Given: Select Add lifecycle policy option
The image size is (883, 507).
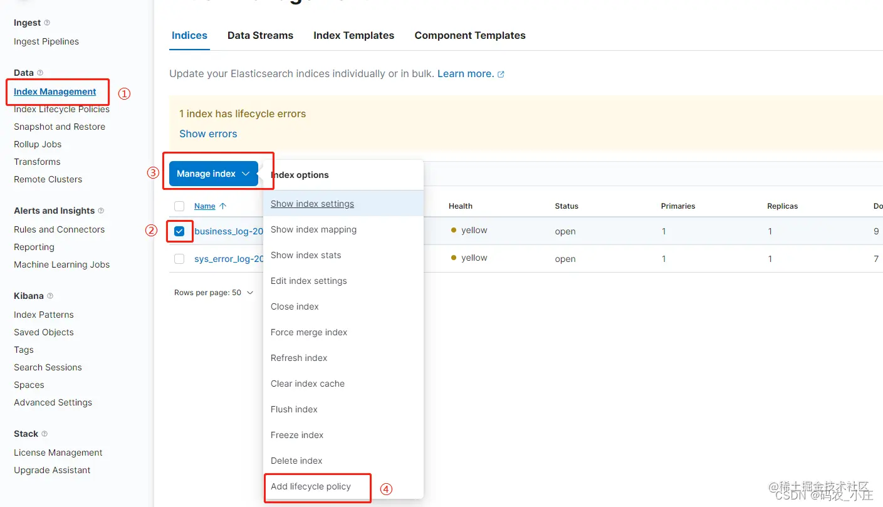Looking at the screenshot, I should (x=343, y=486).
